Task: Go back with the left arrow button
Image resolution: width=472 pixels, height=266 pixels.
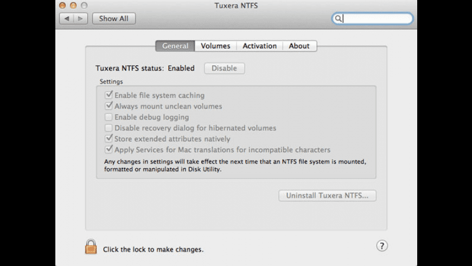Action: (x=67, y=18)
